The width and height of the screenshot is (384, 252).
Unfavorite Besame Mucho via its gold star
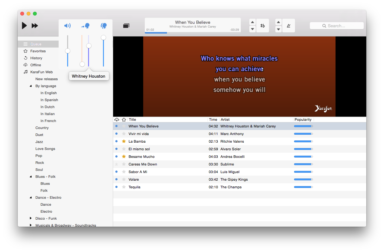point(124,157)
